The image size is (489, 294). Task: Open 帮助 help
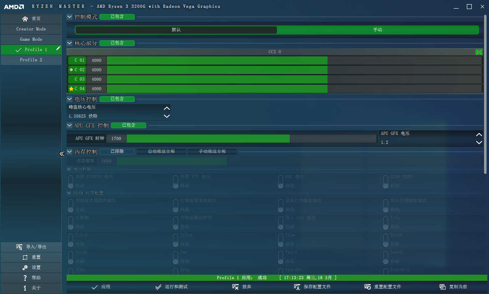[x=31, y=278]
